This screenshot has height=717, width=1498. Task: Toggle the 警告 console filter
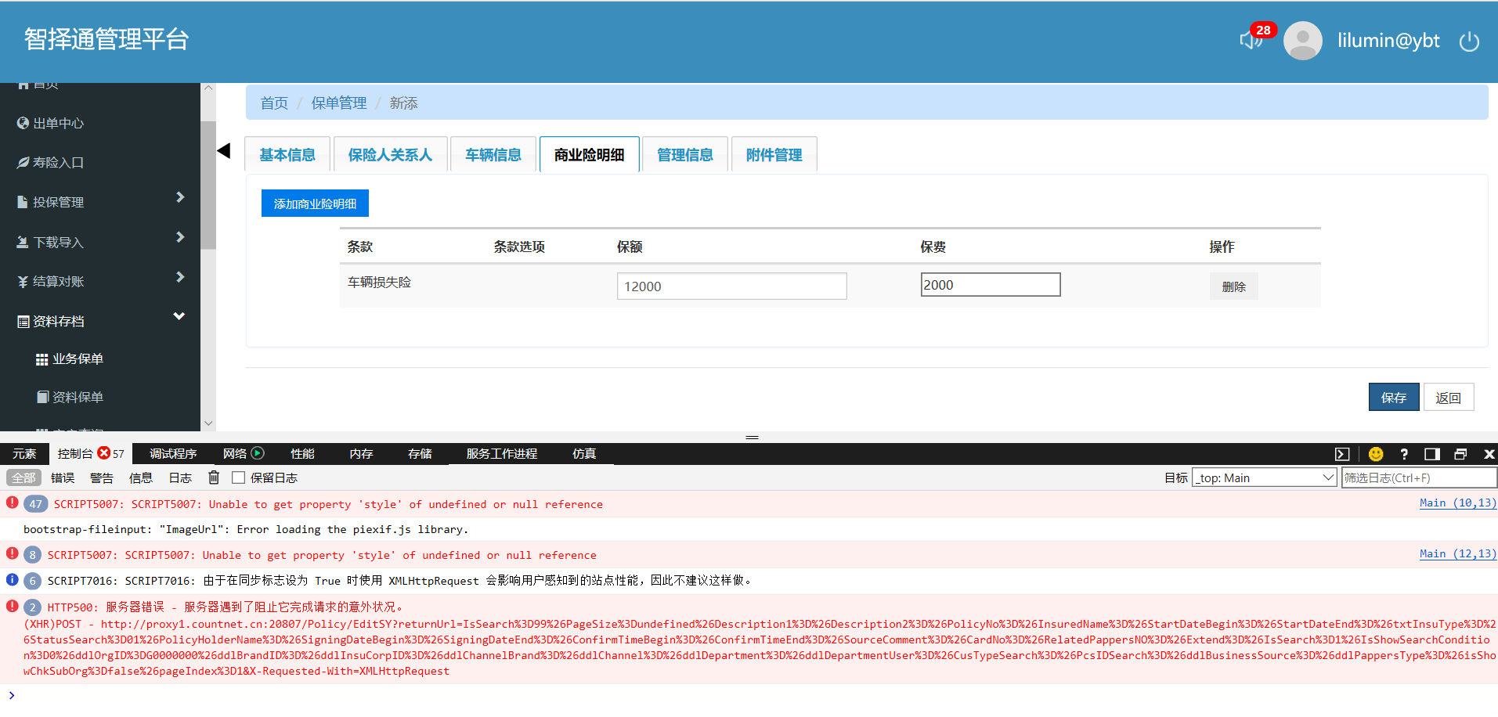tap(102, 477)
